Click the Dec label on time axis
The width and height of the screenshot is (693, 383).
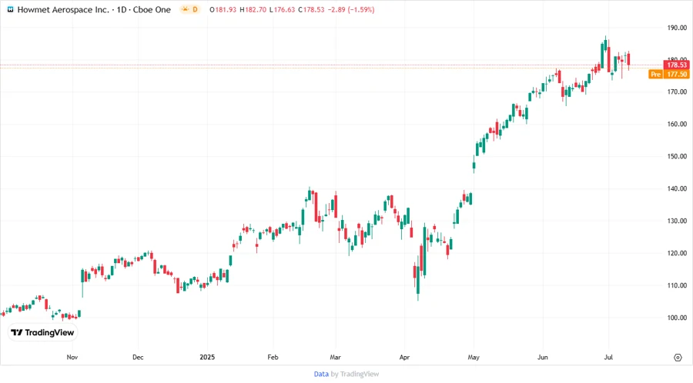tap(138, 357)
